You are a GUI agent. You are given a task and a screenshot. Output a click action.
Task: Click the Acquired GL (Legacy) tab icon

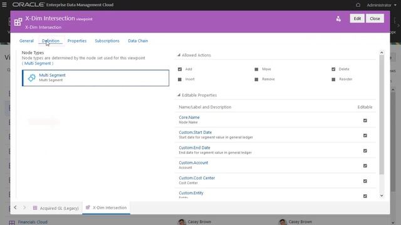[35, 208]
